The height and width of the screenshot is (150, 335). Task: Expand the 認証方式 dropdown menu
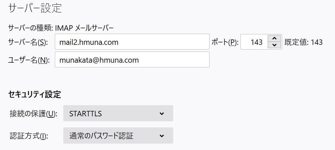(x=118, y=136)
